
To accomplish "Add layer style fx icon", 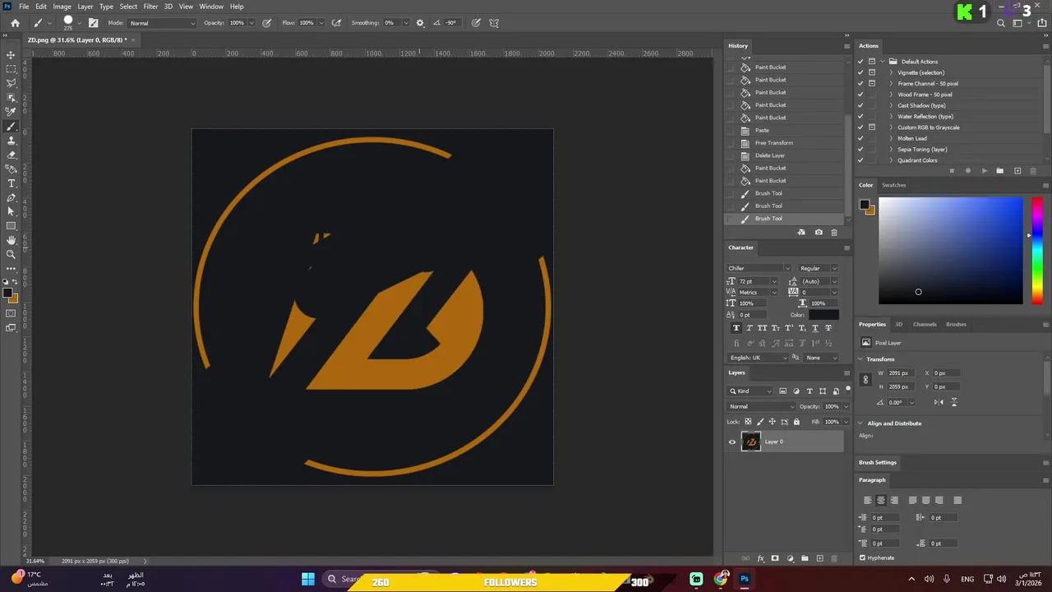I will click(761, 558).
